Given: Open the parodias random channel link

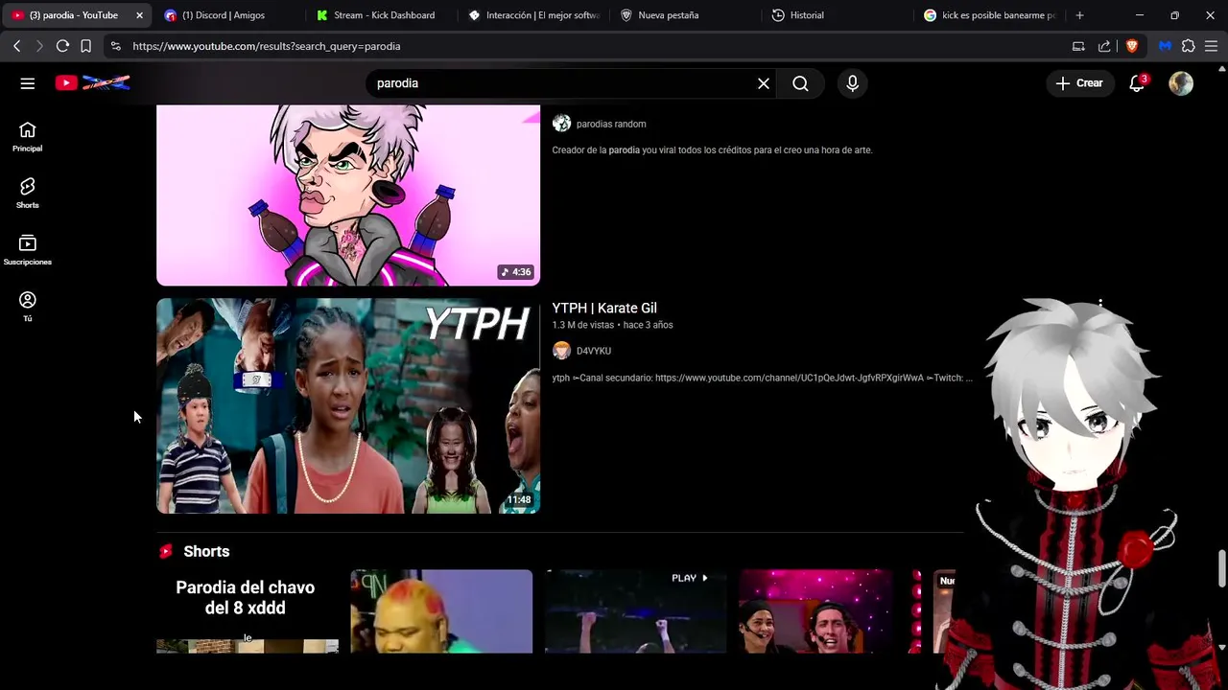Looking at the screenshot, I should [611, 124].
